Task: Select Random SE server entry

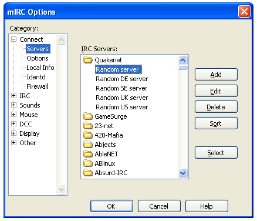Action: tap(121, 88)
